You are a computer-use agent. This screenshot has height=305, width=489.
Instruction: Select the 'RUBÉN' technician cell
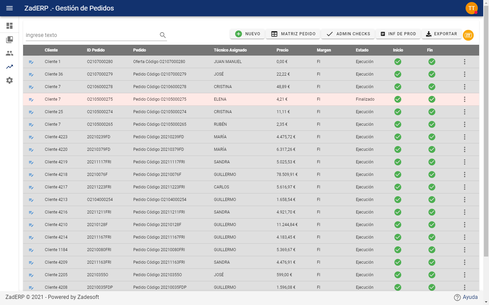pos(220,124)
